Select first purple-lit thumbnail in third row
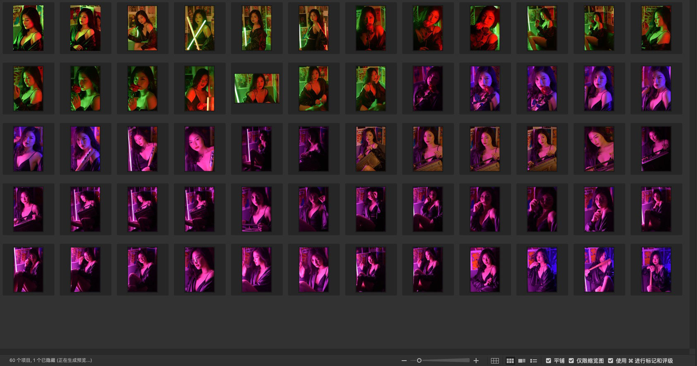 28,149
